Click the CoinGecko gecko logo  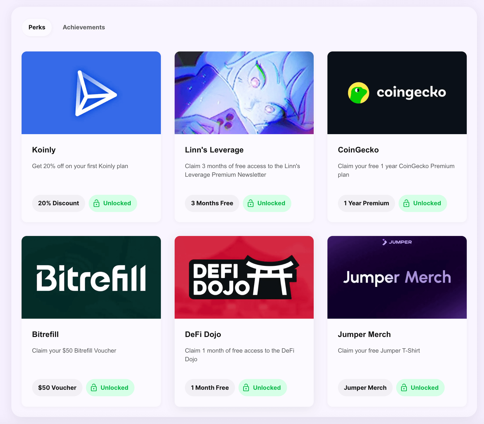tap(358, 93)
